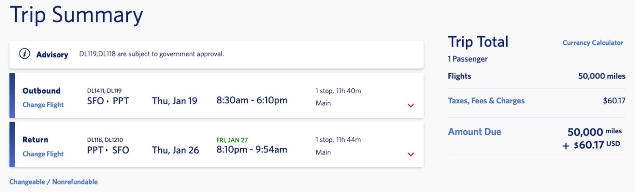Select the outbound flight numbers DL1411, DL119
635x192 pixels.
tap(105, 91)
